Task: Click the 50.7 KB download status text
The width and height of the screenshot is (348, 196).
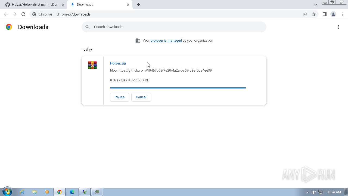Action: point(130,80)
